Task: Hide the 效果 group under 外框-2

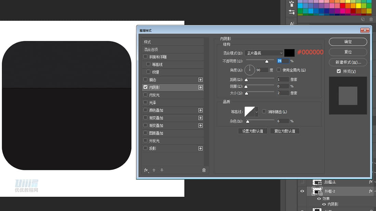Action: pyautogui.click(x=319, y=199)
